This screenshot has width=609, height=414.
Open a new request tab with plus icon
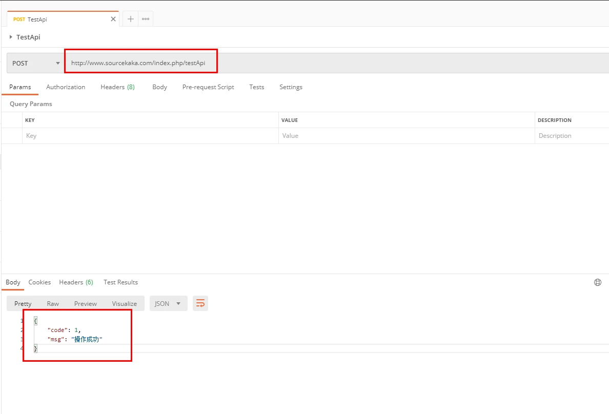131,19
